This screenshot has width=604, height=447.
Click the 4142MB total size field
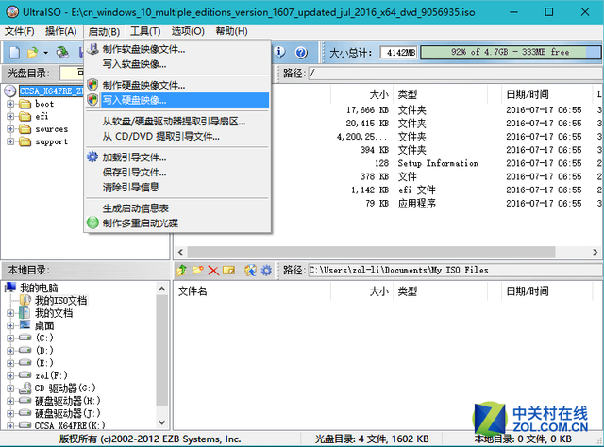[399, 53]
